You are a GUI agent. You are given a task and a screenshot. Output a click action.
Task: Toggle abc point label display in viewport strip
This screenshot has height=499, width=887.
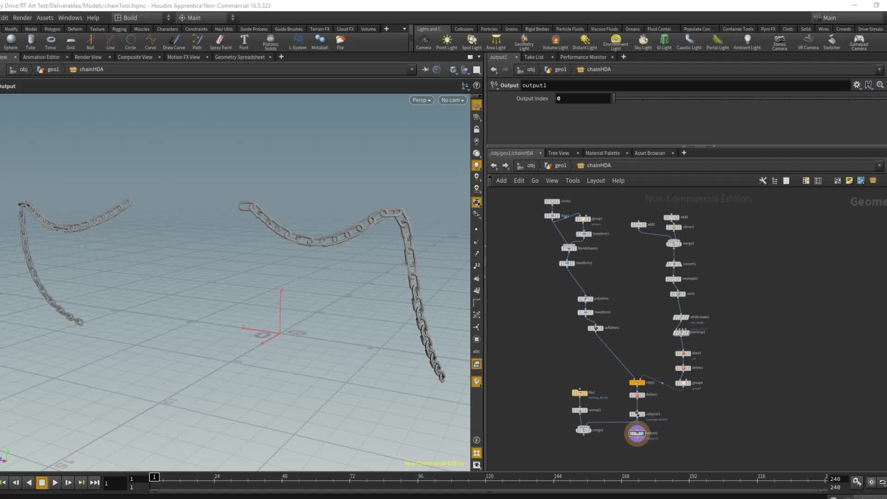point(477,351)
